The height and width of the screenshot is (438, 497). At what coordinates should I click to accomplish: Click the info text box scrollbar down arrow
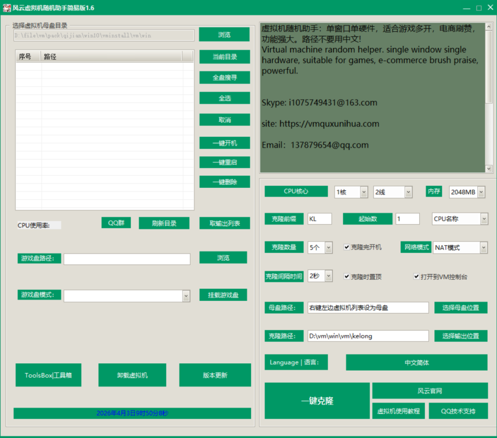[489, 168]
